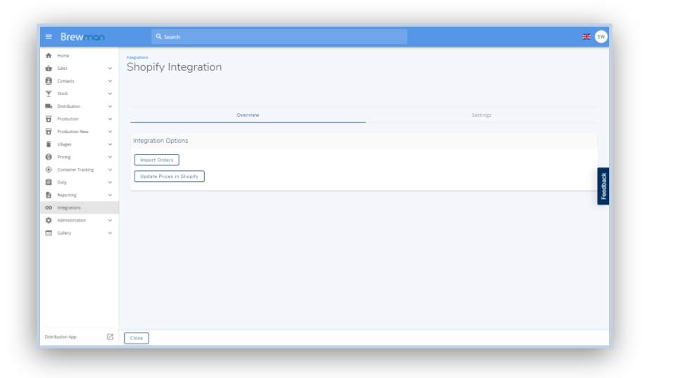Expand the Production New chevron

pos(110,132)
